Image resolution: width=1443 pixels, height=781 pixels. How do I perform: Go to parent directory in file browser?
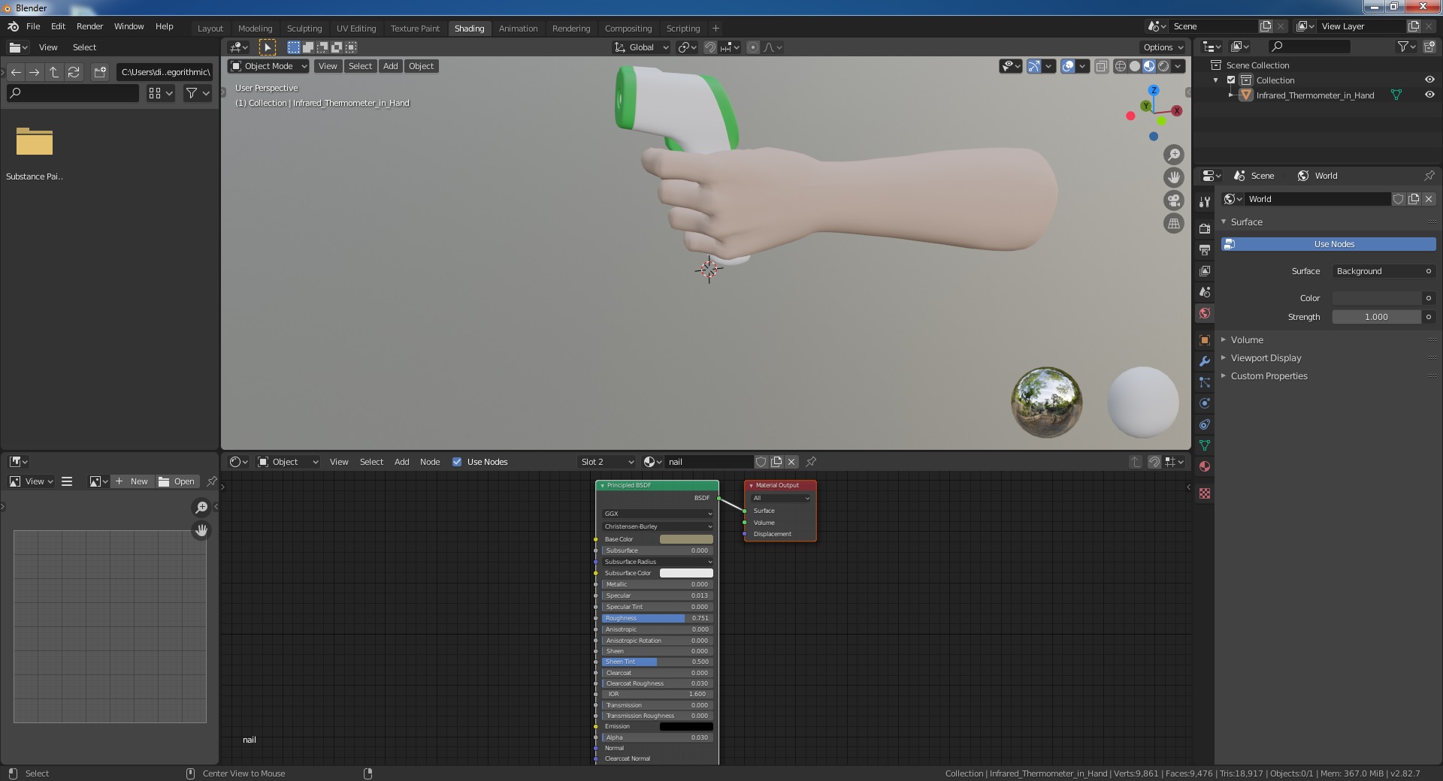54,72
